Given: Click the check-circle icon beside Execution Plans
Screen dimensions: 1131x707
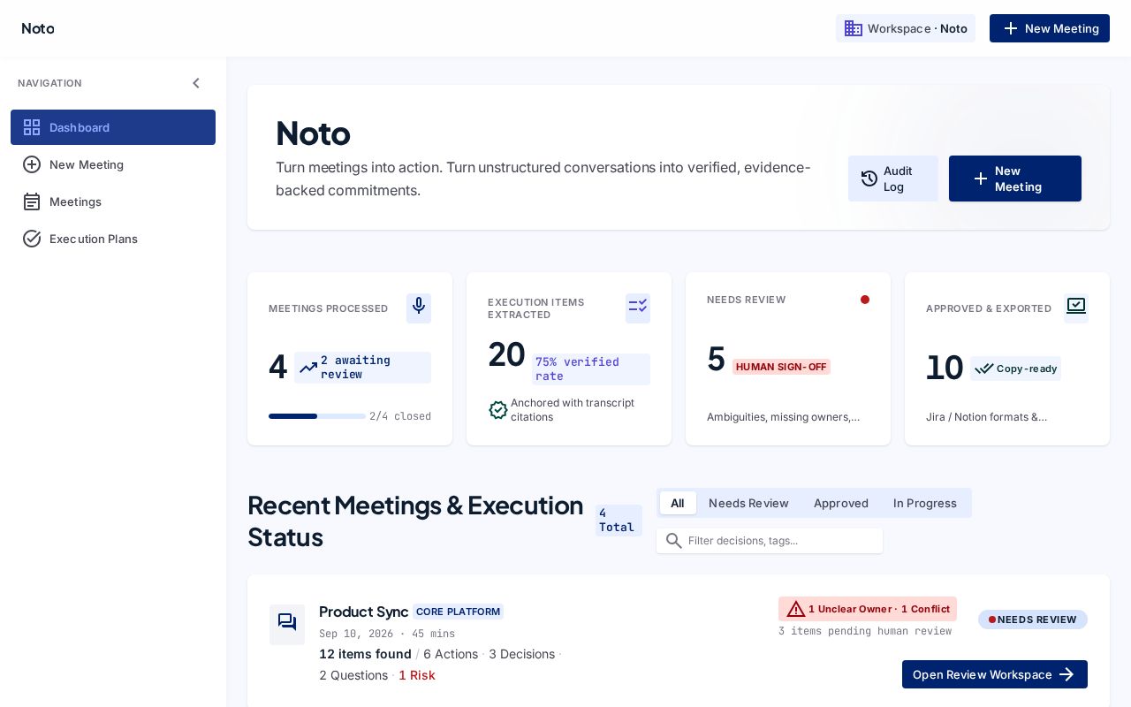Looking at the screenshot, I should (x=32, y=239).
